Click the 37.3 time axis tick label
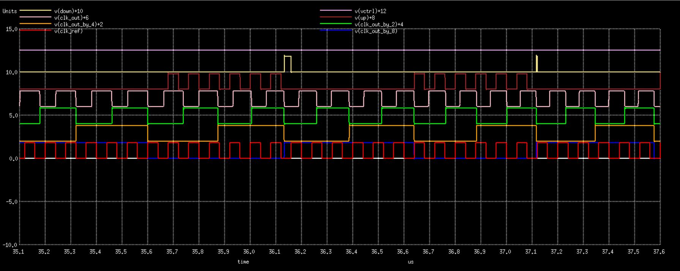Screen dimensions: 680x271 582,252
